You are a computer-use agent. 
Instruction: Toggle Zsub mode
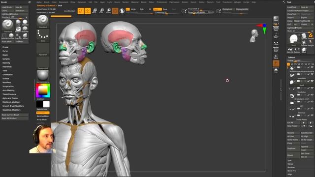click(x=165, y=9)
